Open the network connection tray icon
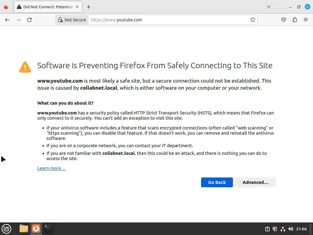 coord(283,229)
